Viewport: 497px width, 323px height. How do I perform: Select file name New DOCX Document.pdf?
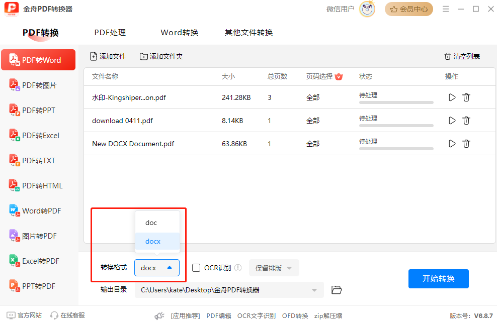tap(133, 144)
